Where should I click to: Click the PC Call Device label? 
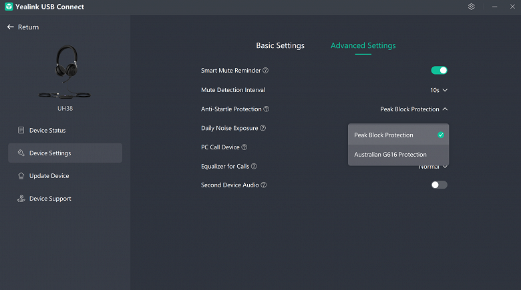220,147
